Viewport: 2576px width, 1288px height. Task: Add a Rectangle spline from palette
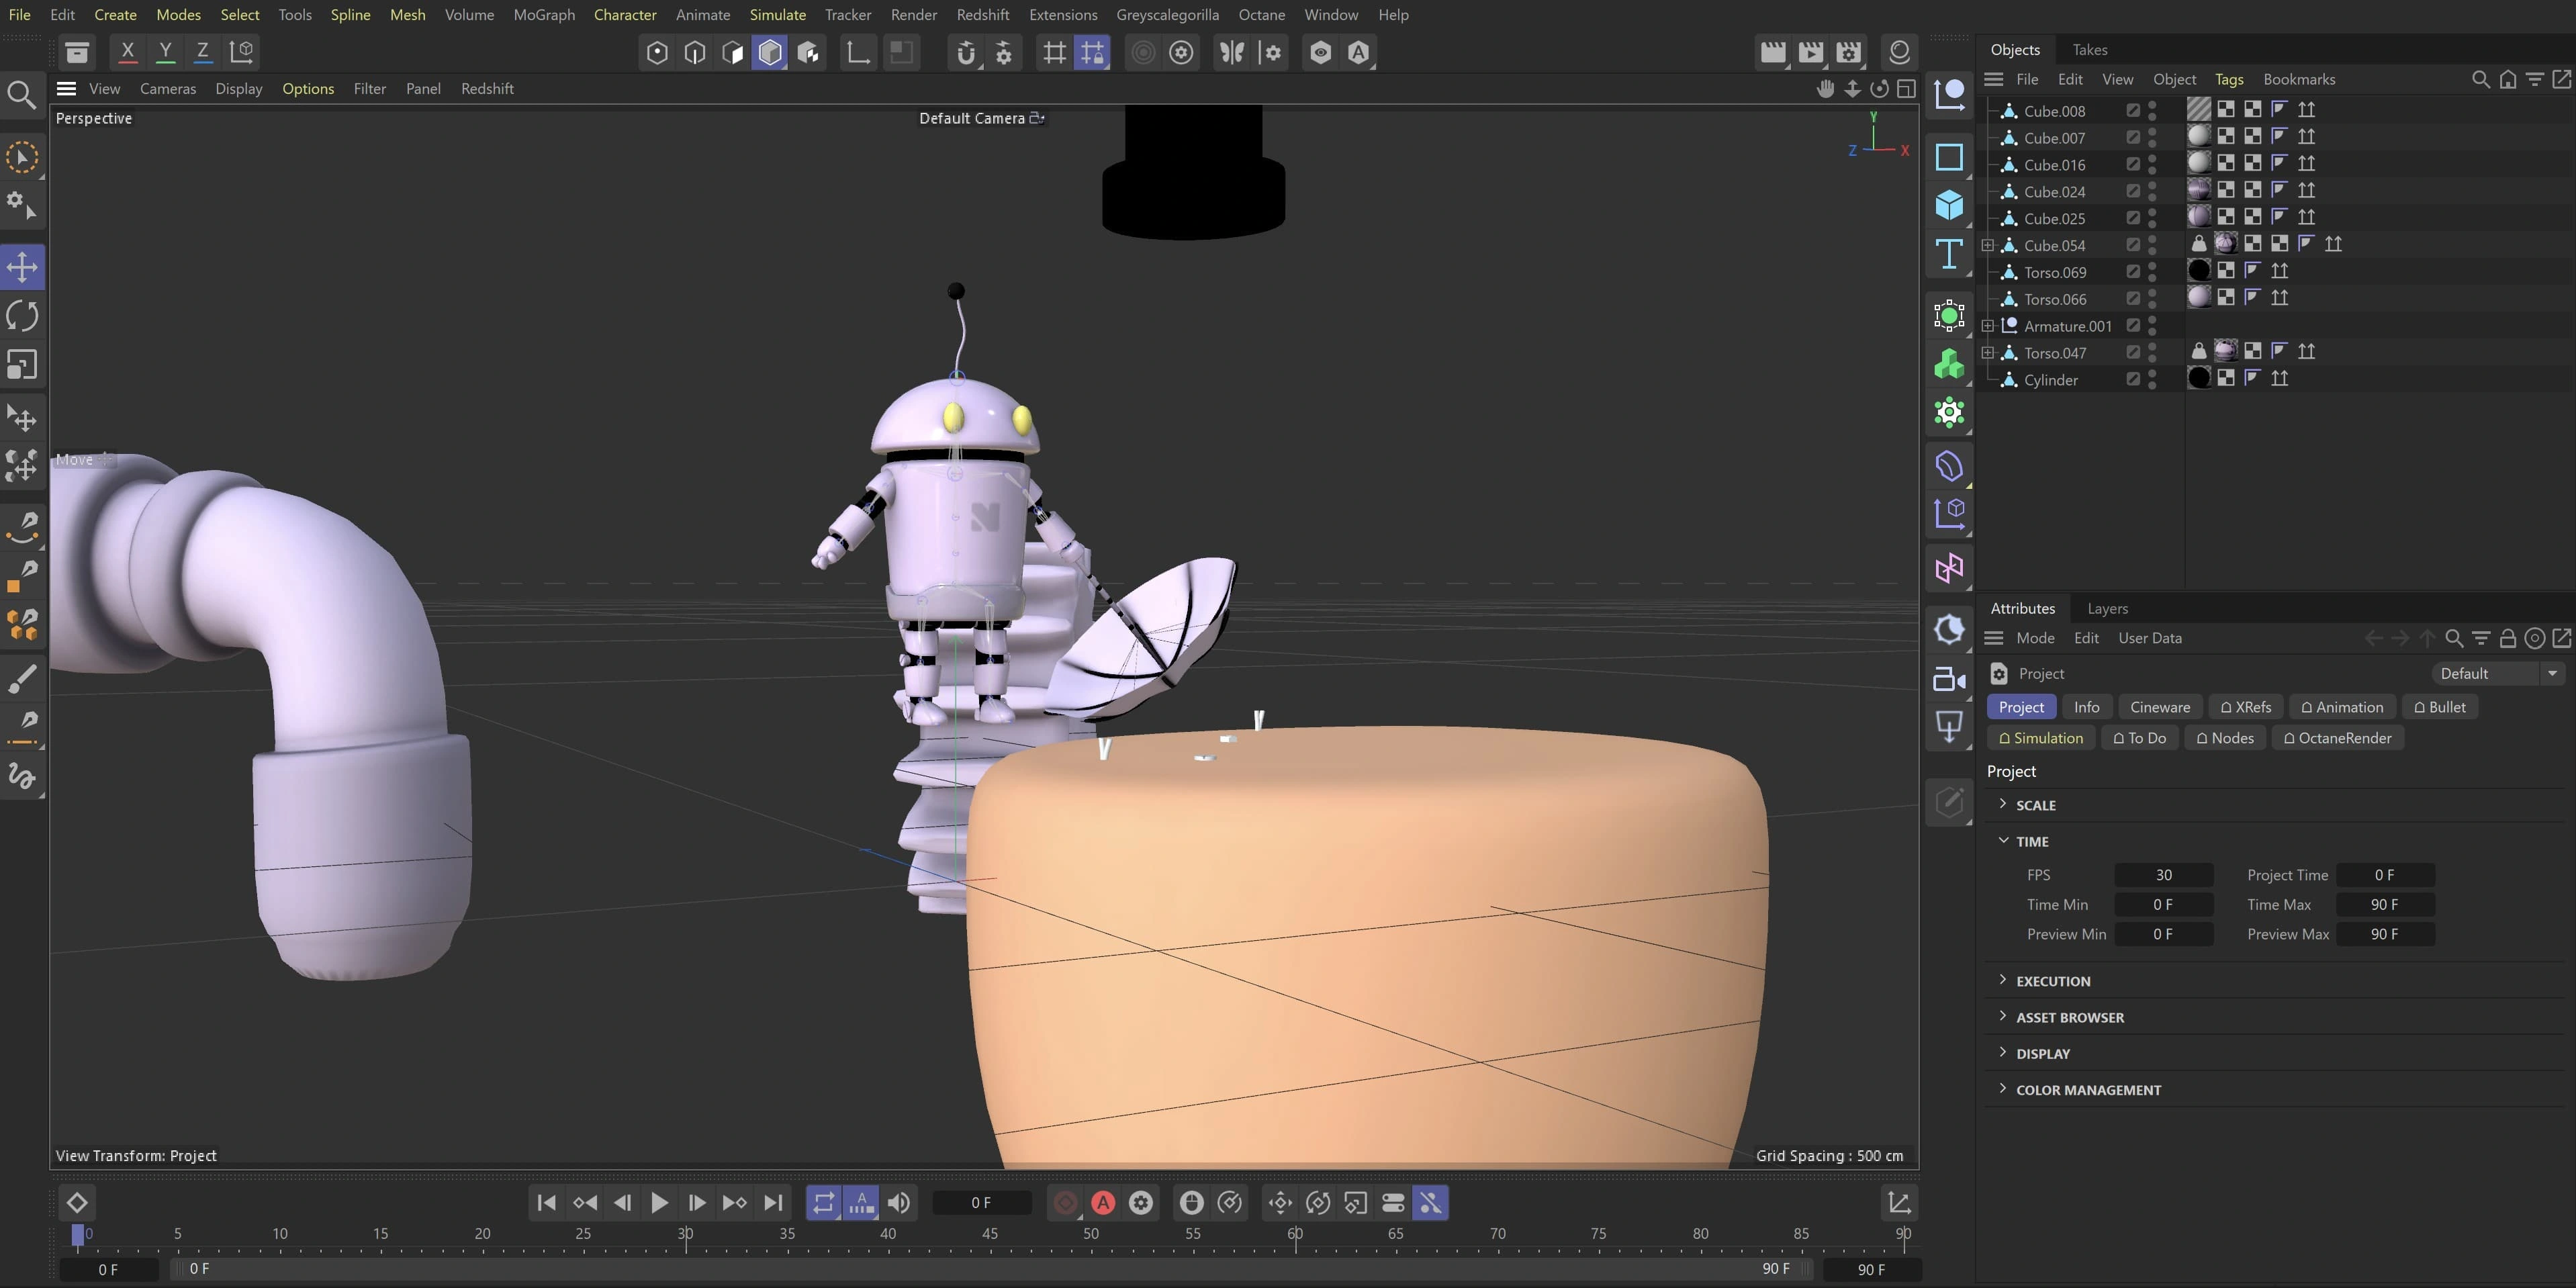click(1949, 157)
